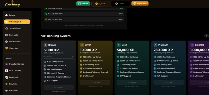Click the 250,000 XP requirement text
This screenshot has width=209, height=95.
(x=163, y=50)
